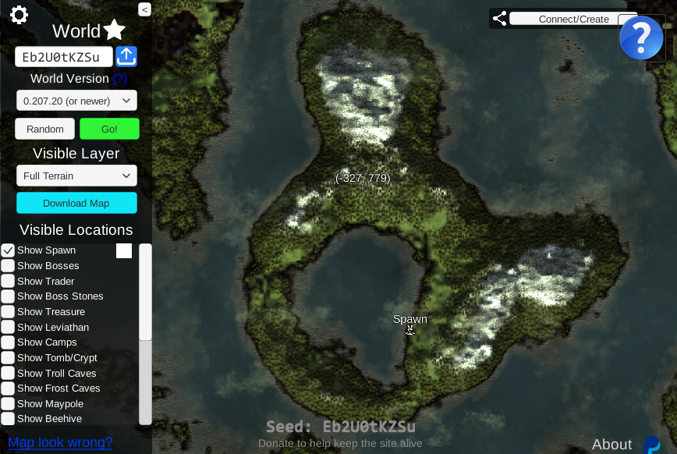This screenshot has height=454, width=677.
Task: Enable Show Tomb/Crypt checkbox
Action: click(x=8, y=358)
